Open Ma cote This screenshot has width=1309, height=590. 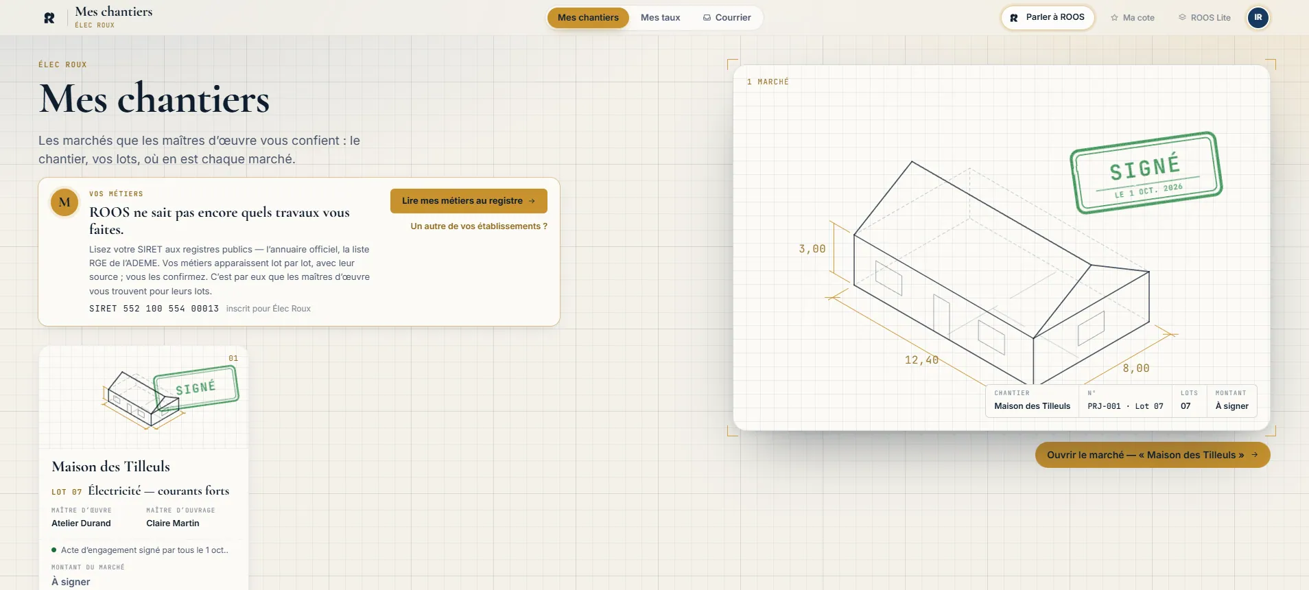click(1132, 18)
